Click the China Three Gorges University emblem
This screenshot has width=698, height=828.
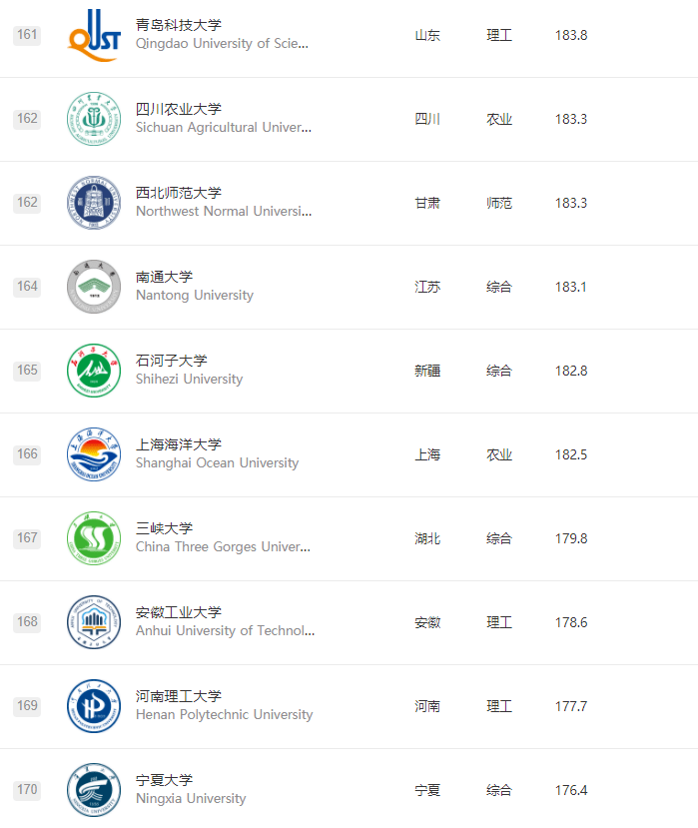click(x=94, y=538)
